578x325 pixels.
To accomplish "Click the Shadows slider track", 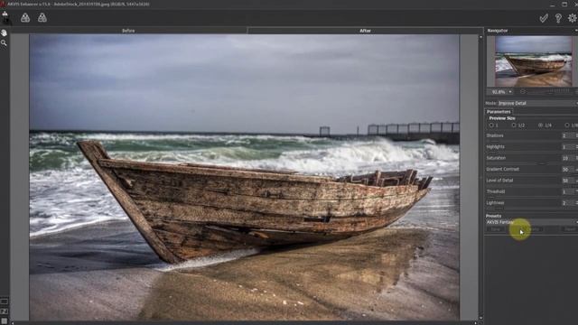I will pyautogui.click(x=524, y=141).
